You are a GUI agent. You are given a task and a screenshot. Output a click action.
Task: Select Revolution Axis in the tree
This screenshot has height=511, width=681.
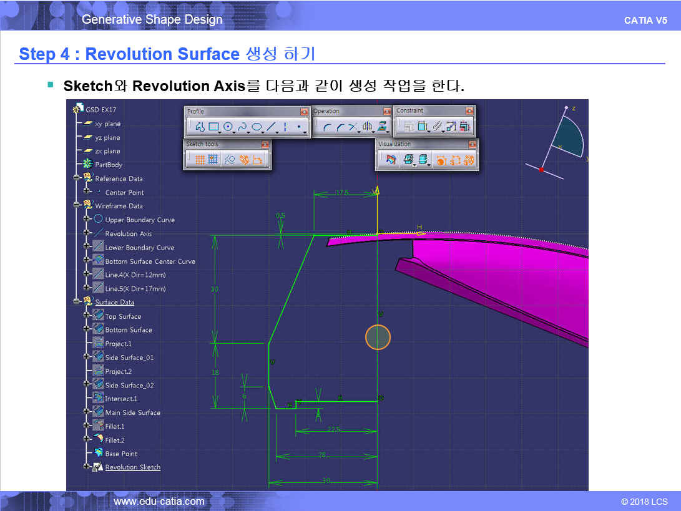(128, 233)
